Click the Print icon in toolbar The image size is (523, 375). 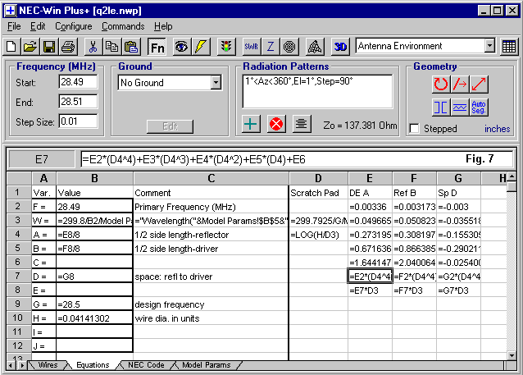click(x=67, y=47)
